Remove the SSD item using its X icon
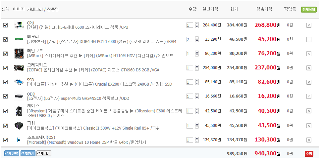The height and width of the screenshot is (158, 320). (309, 82)
